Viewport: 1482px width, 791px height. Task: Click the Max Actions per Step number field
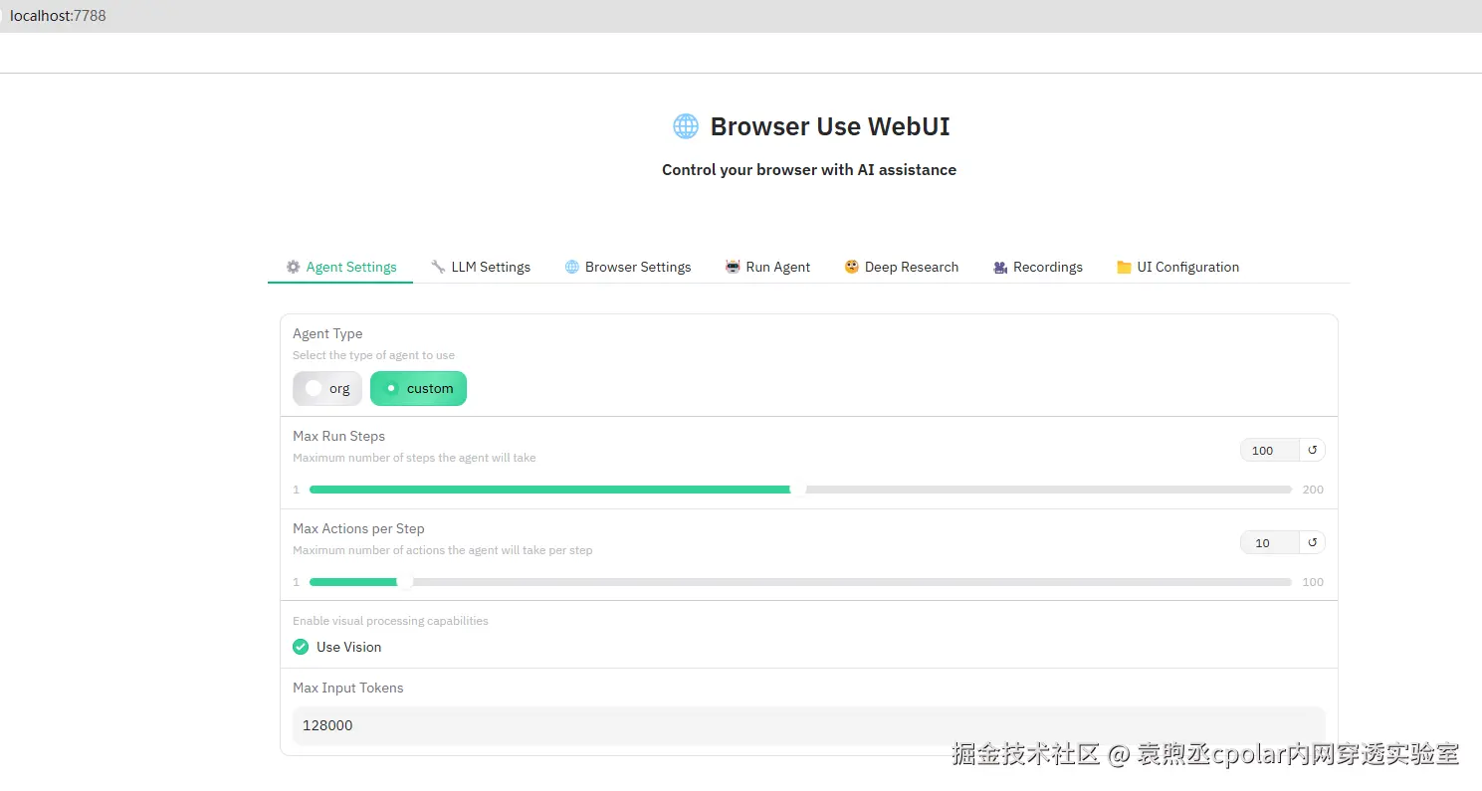click(x=1270, y=542)
